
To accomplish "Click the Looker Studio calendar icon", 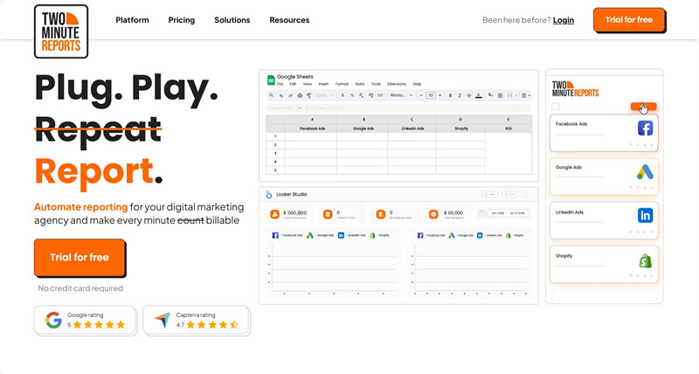I will [482, 213].
